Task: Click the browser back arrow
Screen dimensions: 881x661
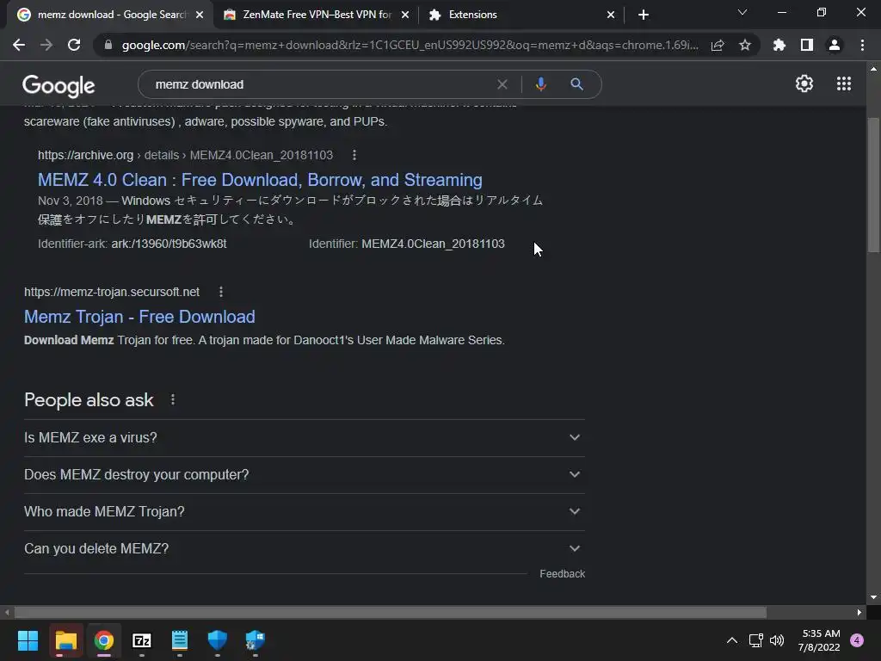Action: [x=19, y=45]
